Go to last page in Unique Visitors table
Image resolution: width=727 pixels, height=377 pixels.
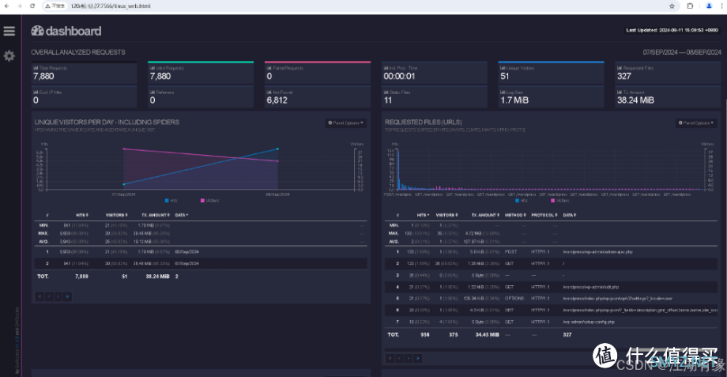pyautogui.click(x=67, y=296)
